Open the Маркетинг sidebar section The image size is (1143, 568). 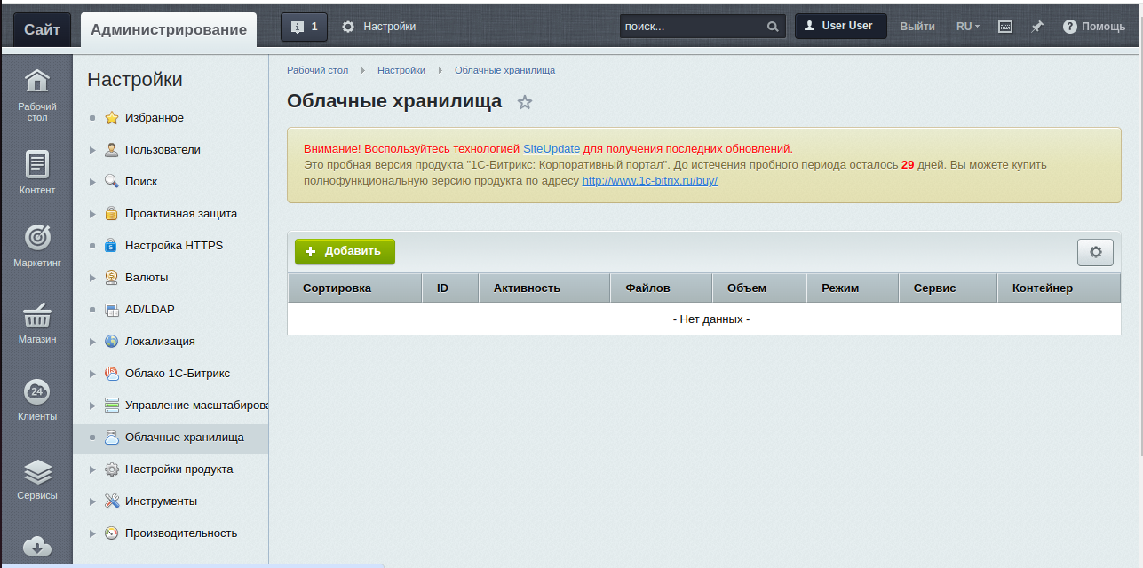coord(36,246)
